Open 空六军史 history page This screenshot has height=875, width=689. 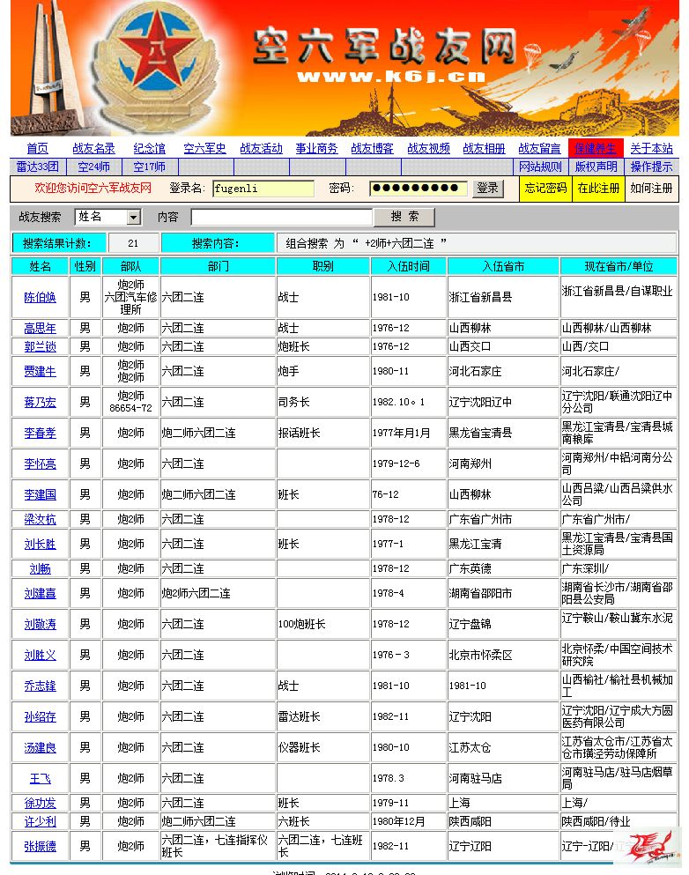[x=204, y=148]
